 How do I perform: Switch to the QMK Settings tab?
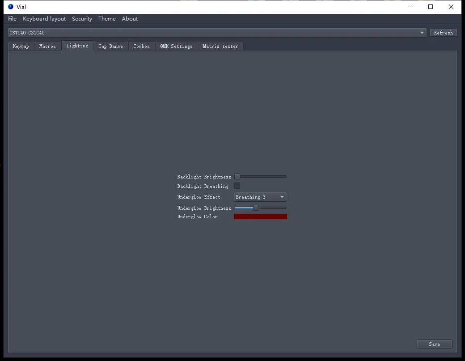tap(176, 46)
